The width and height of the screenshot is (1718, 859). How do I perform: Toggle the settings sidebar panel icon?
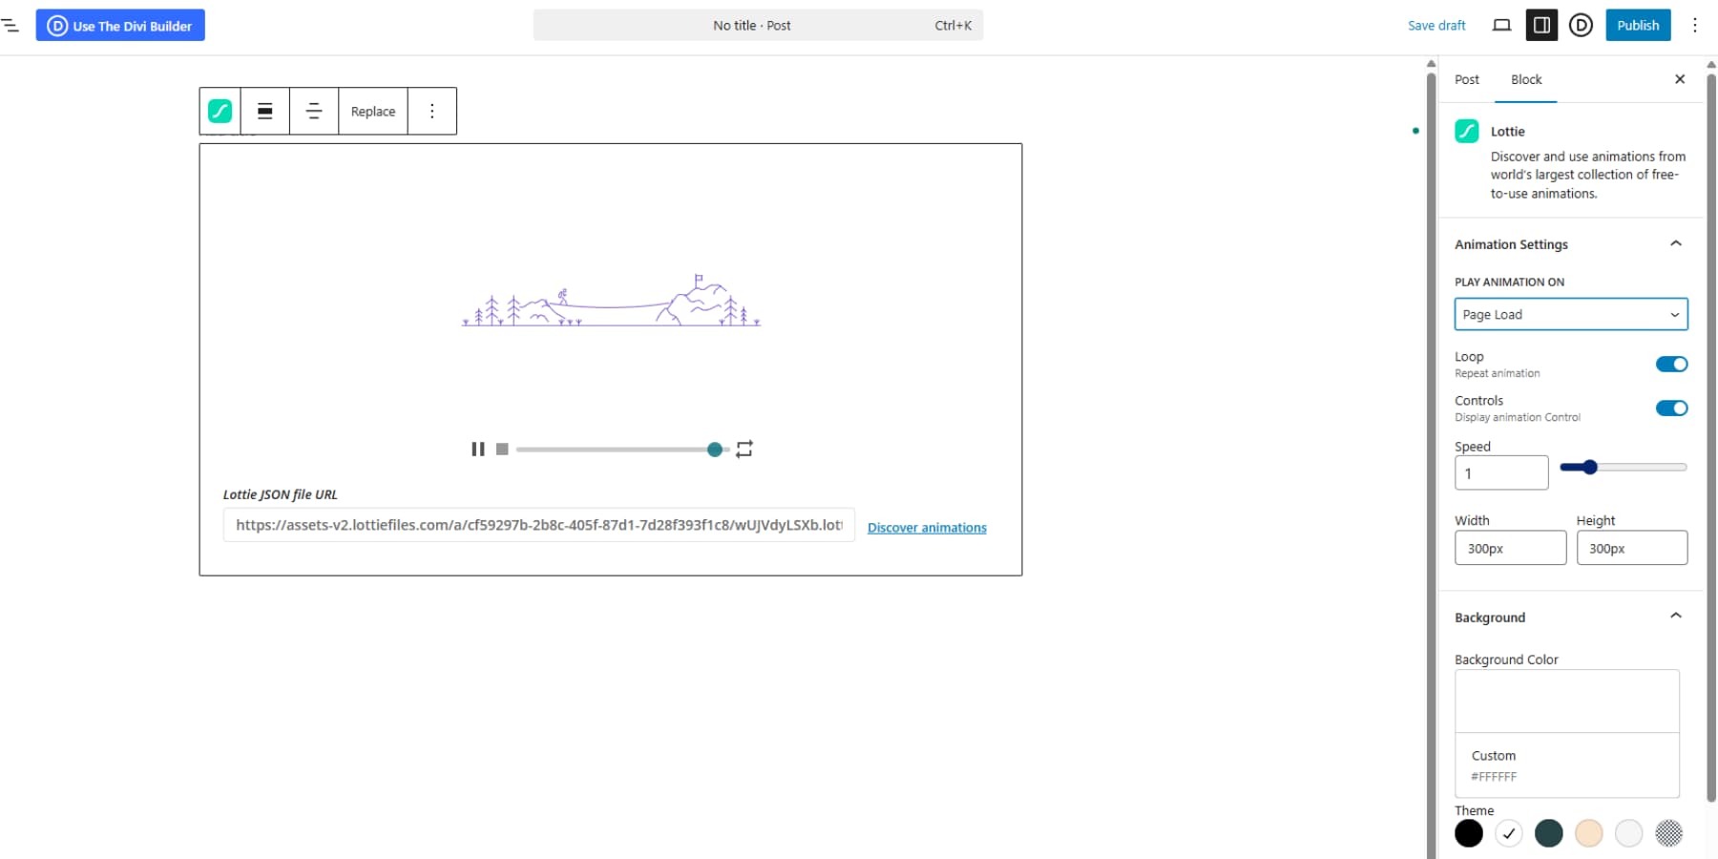pos(1541,25)
